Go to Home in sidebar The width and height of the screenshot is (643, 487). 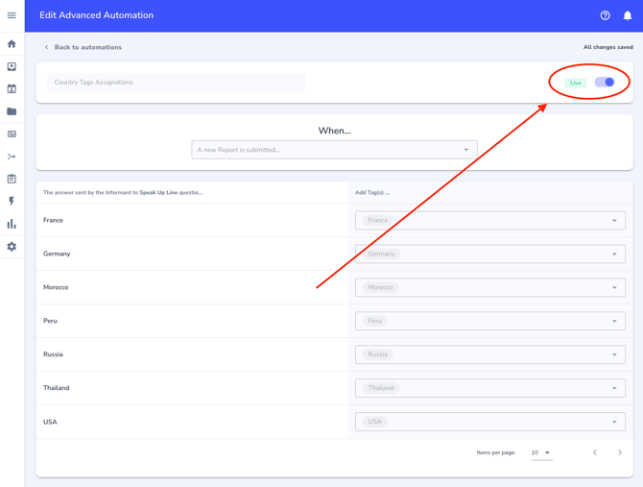pos(12,44)
